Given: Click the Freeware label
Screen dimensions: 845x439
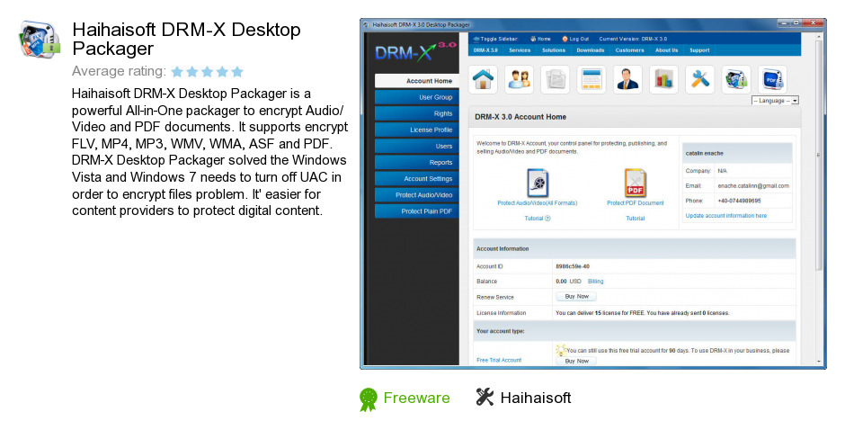Looking at the screenshot, I should coord(416,398).
